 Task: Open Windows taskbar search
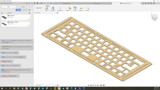(6, 88)
